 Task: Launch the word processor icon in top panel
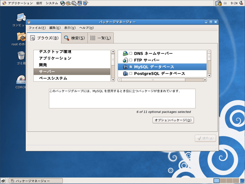pos(74,3)
